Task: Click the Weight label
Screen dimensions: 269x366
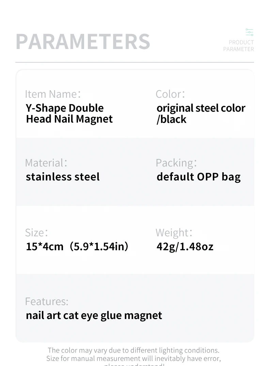Action: (174, 233)
